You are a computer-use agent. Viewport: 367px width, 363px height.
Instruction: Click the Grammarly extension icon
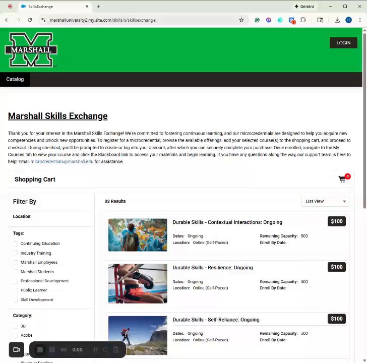pyautogui.click(x=257, y=20)
